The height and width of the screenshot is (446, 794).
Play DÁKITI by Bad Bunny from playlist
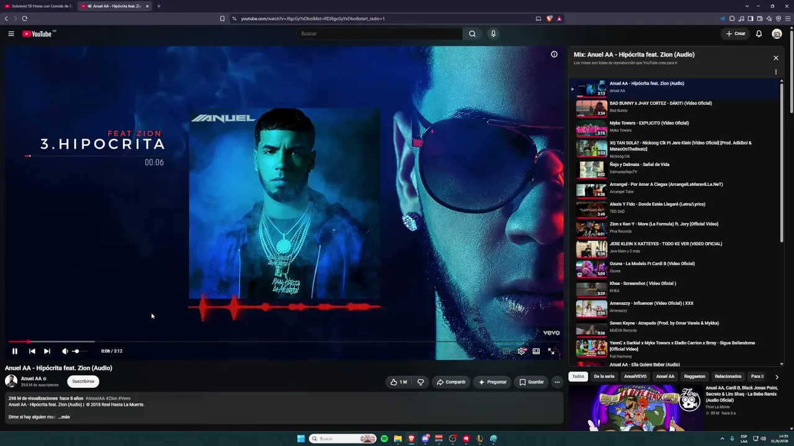pyautogui.click(x=675, y=107)
